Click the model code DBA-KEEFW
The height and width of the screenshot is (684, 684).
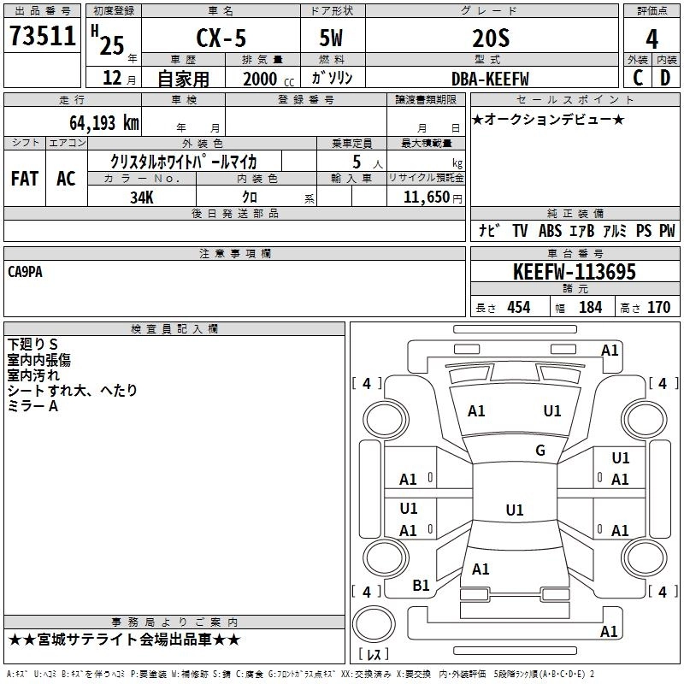point(490,79)
